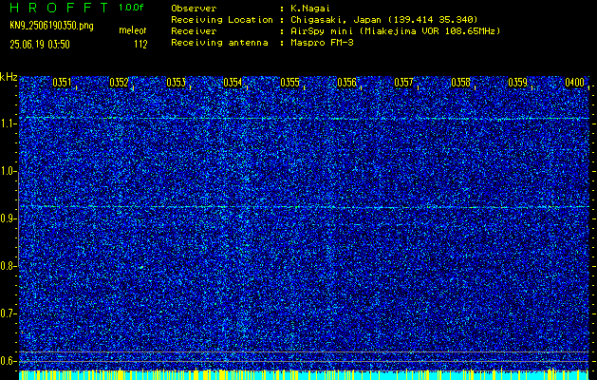Viewport: 597px width, 380px height.
Task: Click the meteor count value 112
Action: tap(140, 45)
